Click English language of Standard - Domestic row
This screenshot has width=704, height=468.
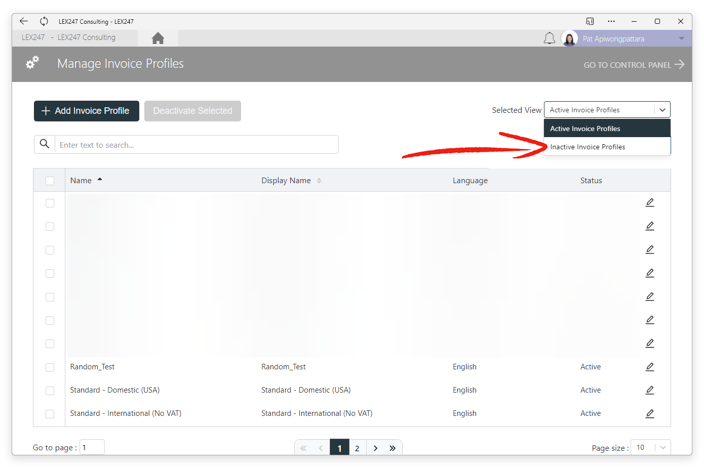[x=464, y=390]
